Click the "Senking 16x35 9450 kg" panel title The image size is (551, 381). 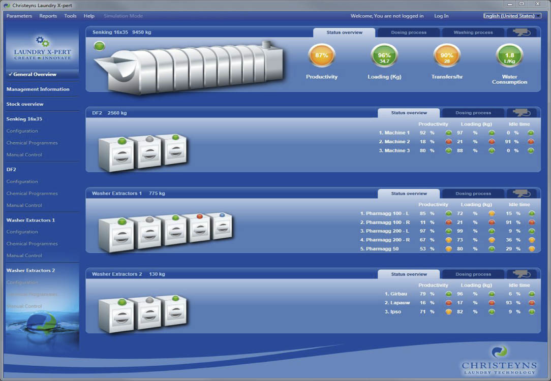pyautogui.click(x=121, y=33)
